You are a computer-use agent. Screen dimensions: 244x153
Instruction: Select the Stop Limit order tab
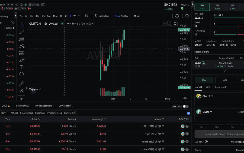click(x=220, y=87)
